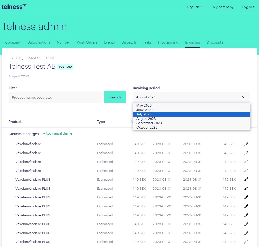Edit the second Växelanvändare charge with pencil icon

pyautogui.click(x=246, y=153)
